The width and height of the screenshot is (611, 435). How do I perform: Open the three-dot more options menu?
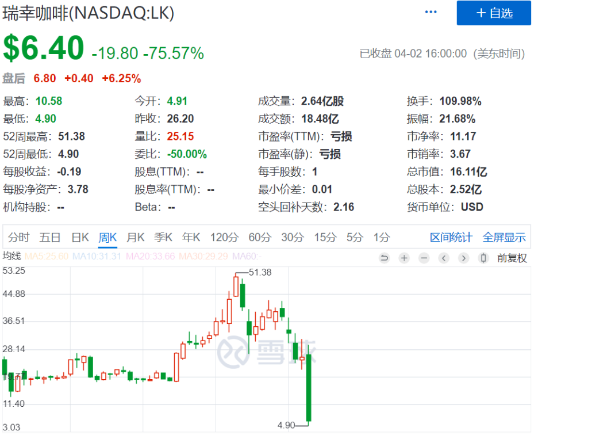(431, 12)
